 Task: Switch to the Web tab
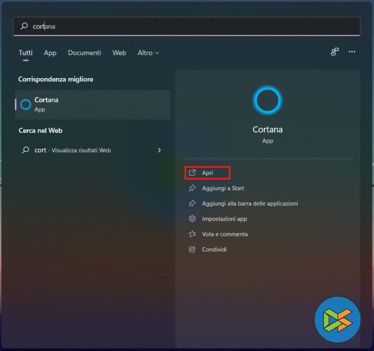119,53
